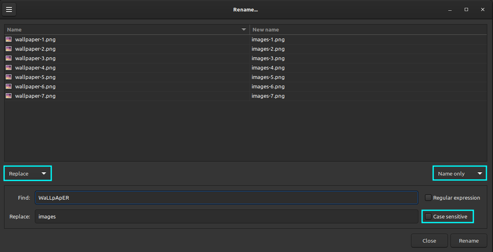The width and height of the screenshot is (493, 252).
Task: Click the wallpaper-6.png image icon
Action: click(x=9, y=86)
